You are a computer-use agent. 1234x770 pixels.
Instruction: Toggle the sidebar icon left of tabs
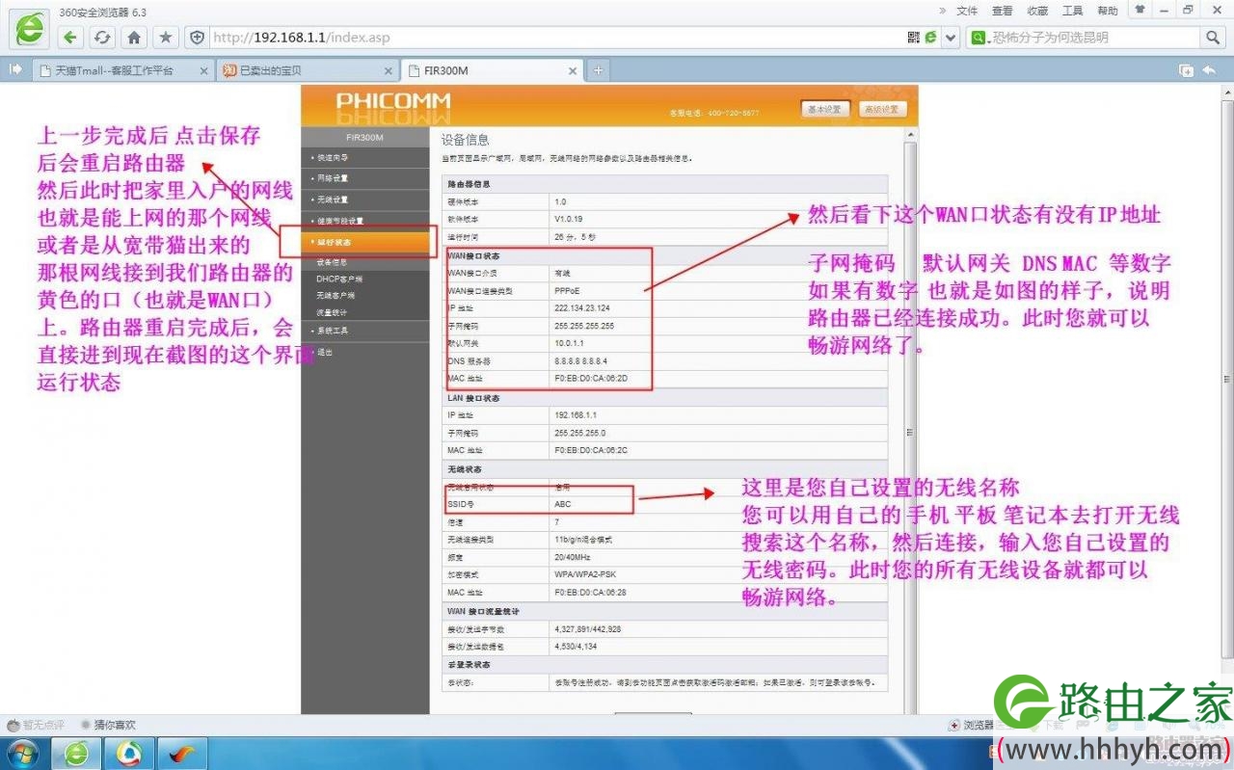tap(15, 70)
